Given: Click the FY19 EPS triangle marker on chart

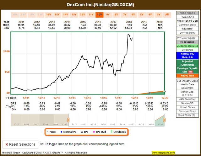Looking at the screenshot, I should 149,93.
